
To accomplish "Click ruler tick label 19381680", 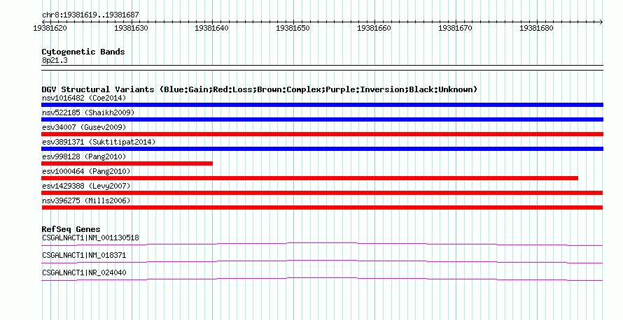I will tap(536, 28).
